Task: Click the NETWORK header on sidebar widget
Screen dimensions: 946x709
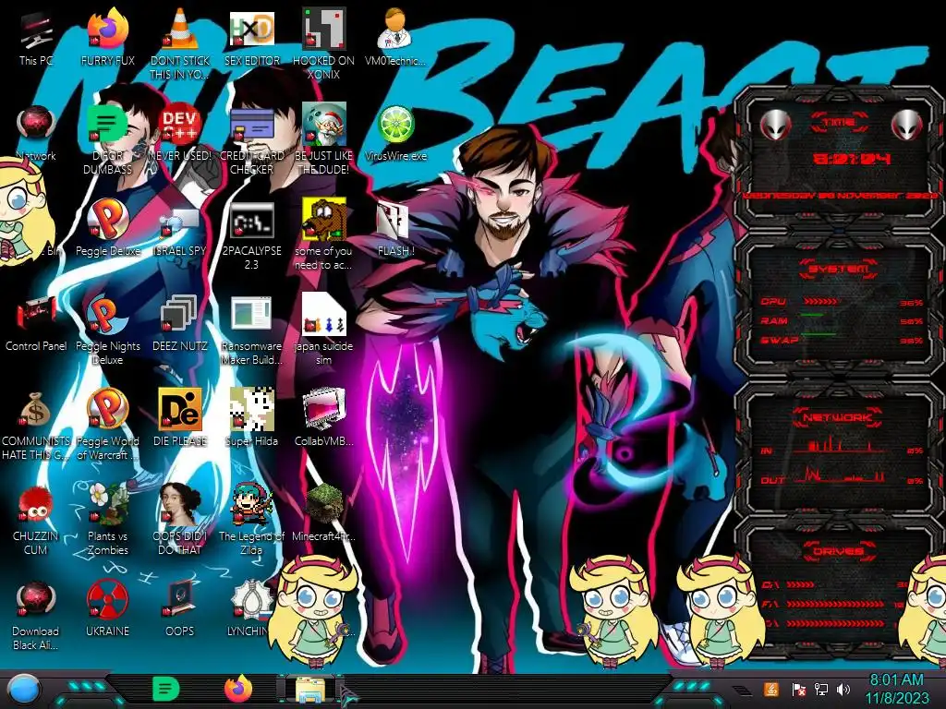Action: click(x=837, y=417)
